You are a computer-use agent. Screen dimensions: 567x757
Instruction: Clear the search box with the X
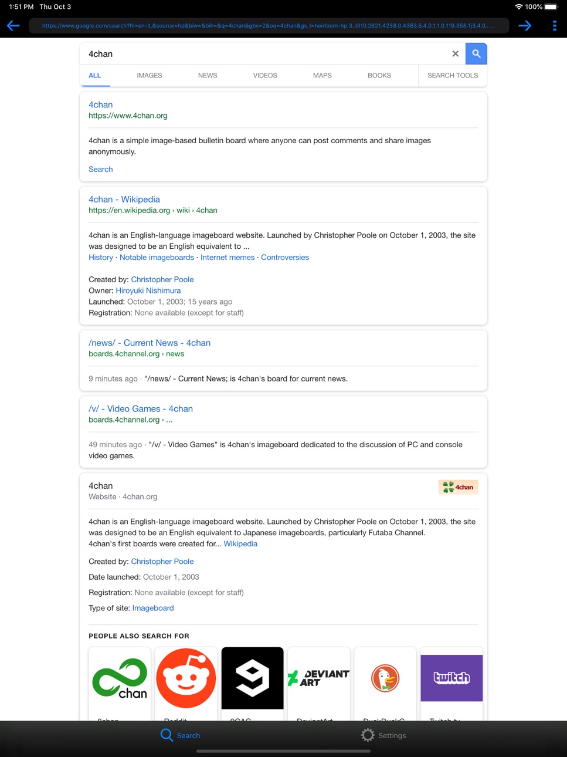(x=455, y=53)
